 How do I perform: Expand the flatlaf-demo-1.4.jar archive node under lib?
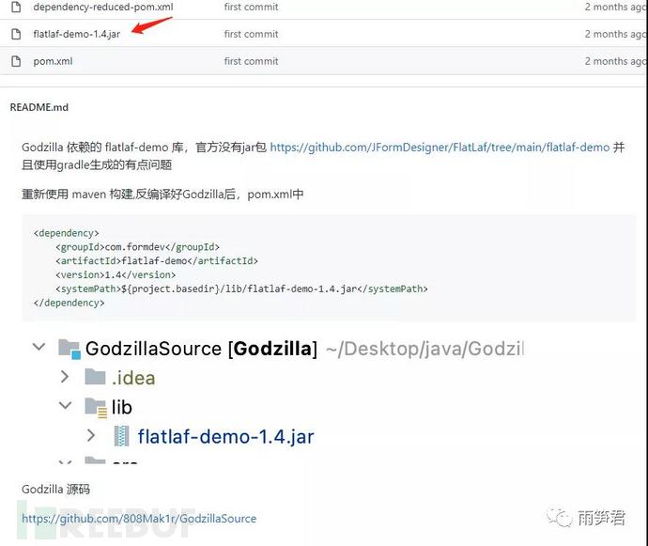coord(91,435)
